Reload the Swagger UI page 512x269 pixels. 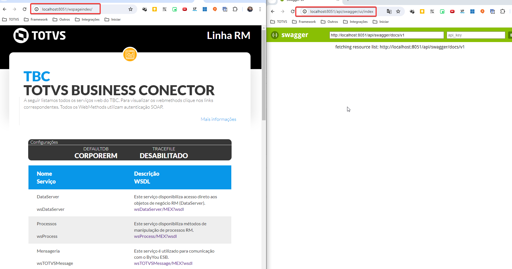point(292,11)
